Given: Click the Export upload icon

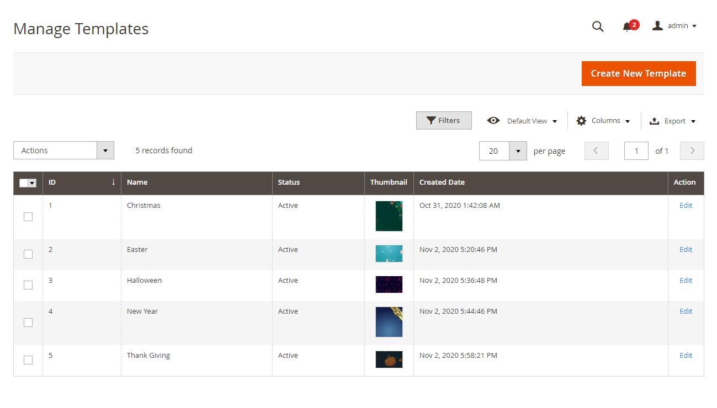Looking at the screenshot, I should 655,121.
